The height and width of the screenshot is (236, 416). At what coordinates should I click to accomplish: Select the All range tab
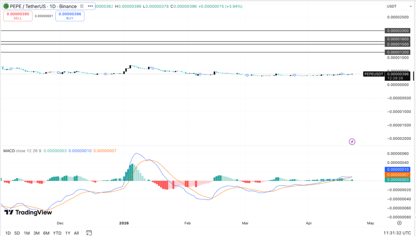76,233
